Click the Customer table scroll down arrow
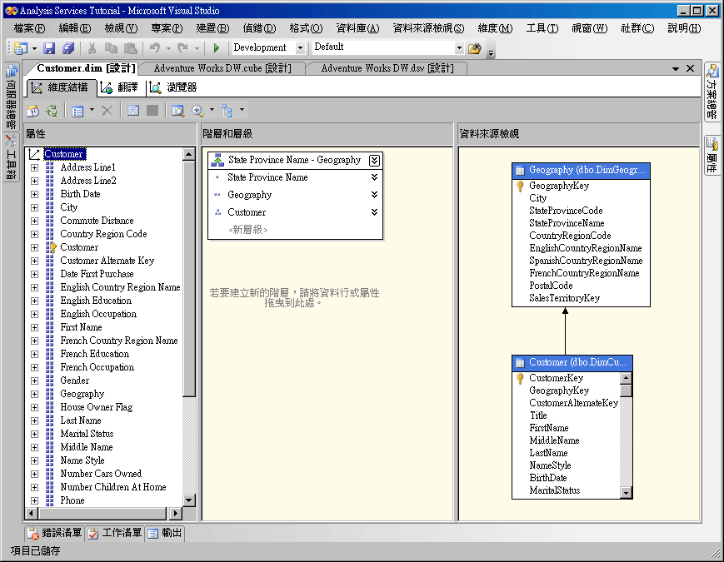Image resolution: width=724 pixels, height=562 pixels. (626, 493)
